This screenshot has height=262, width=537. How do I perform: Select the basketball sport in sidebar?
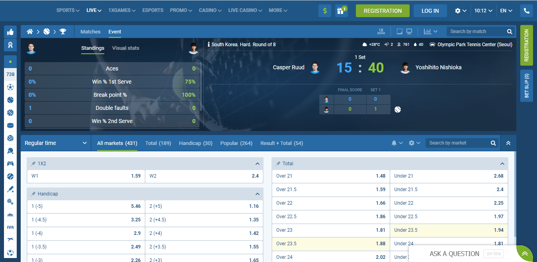click(10, 113)
